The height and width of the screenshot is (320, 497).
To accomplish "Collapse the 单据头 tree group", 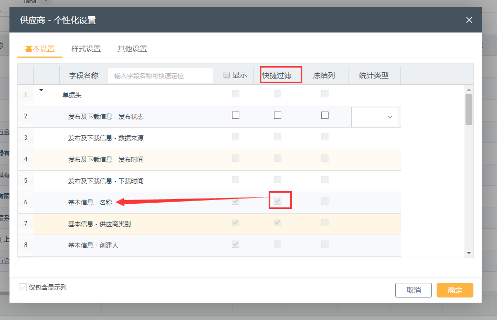I will click(x=41, y=91).
